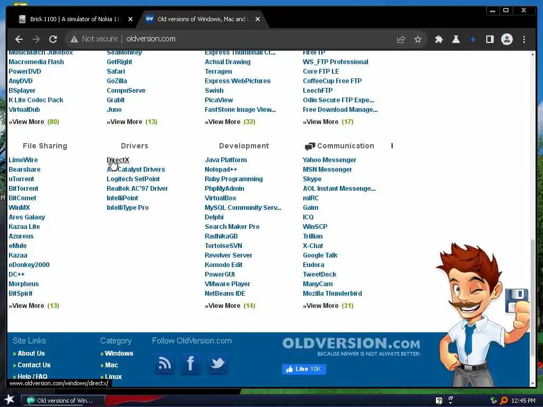
Task: Close the Brick 1100 tab
Action: coord(130,19)
